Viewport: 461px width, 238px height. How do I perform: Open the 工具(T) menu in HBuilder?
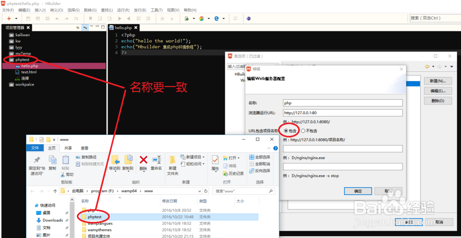pyautogui.click(x=156, y=10)
